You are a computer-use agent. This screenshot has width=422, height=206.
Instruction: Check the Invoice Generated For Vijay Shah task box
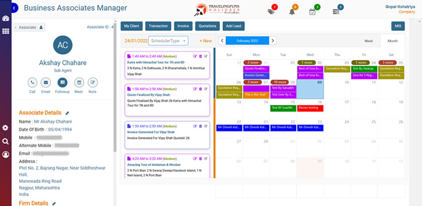click(206, 126)
